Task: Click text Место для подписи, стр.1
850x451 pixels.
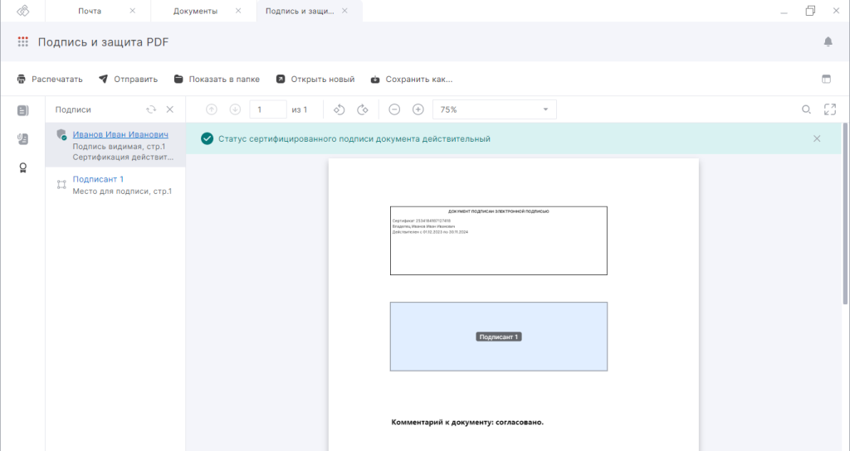Action: (122, 192)
